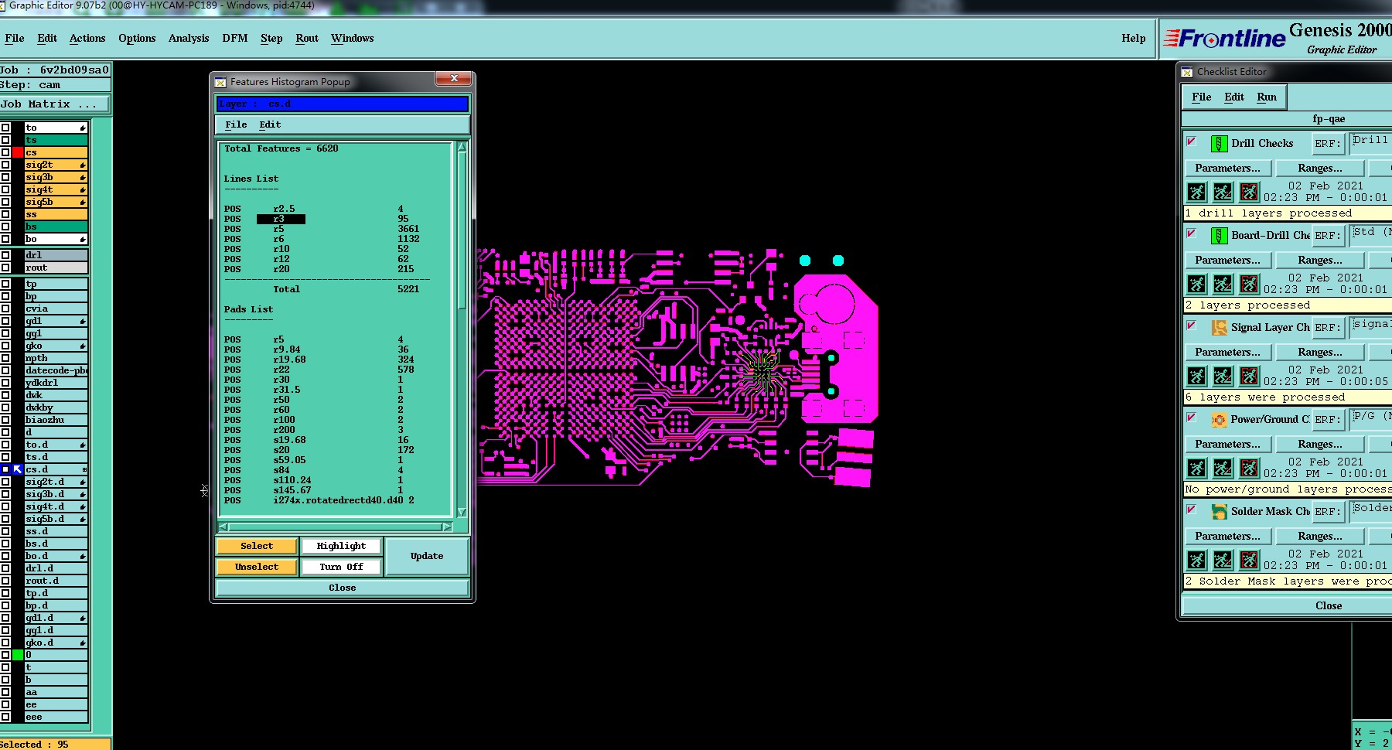Click the Solder Mask Checks icon
This screenshot has height=750, width=1392.
tap(1219, 511)
